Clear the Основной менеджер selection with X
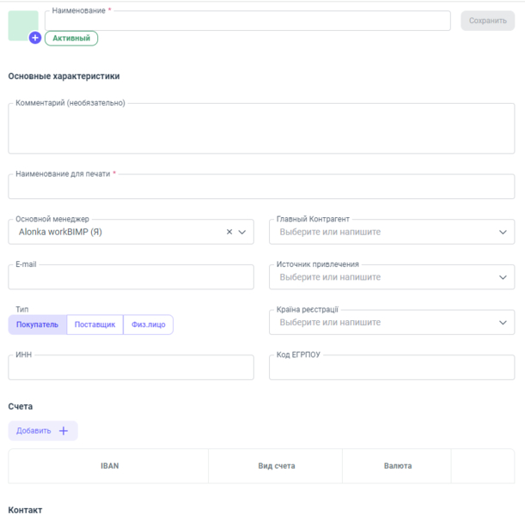This screenshot has height=515, width=525. point(229,232)
